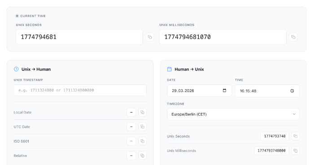Select the current Unix seconds 1774794681
Viewport: 314px width, 165px height.
click(79, 37)
